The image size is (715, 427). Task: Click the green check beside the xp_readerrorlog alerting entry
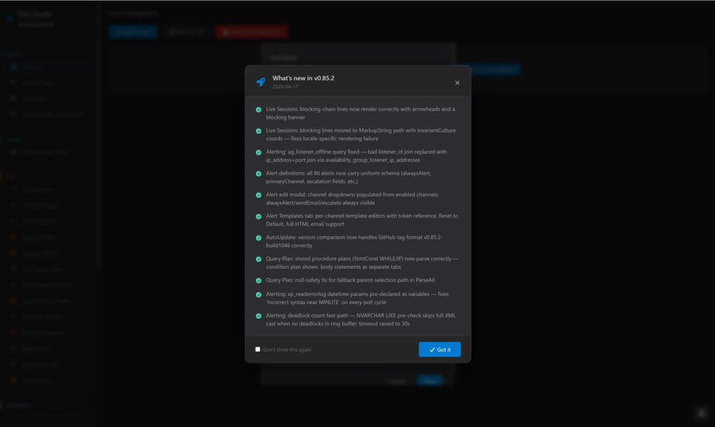[x=258, y=294]
